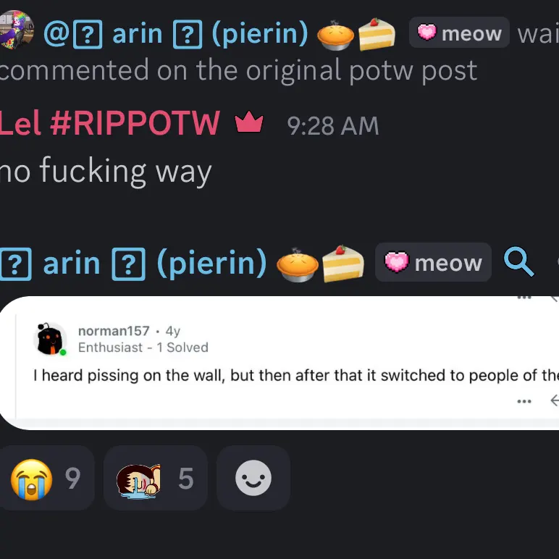Click the pie emoji beside arin's second message name

coord(298,264)
